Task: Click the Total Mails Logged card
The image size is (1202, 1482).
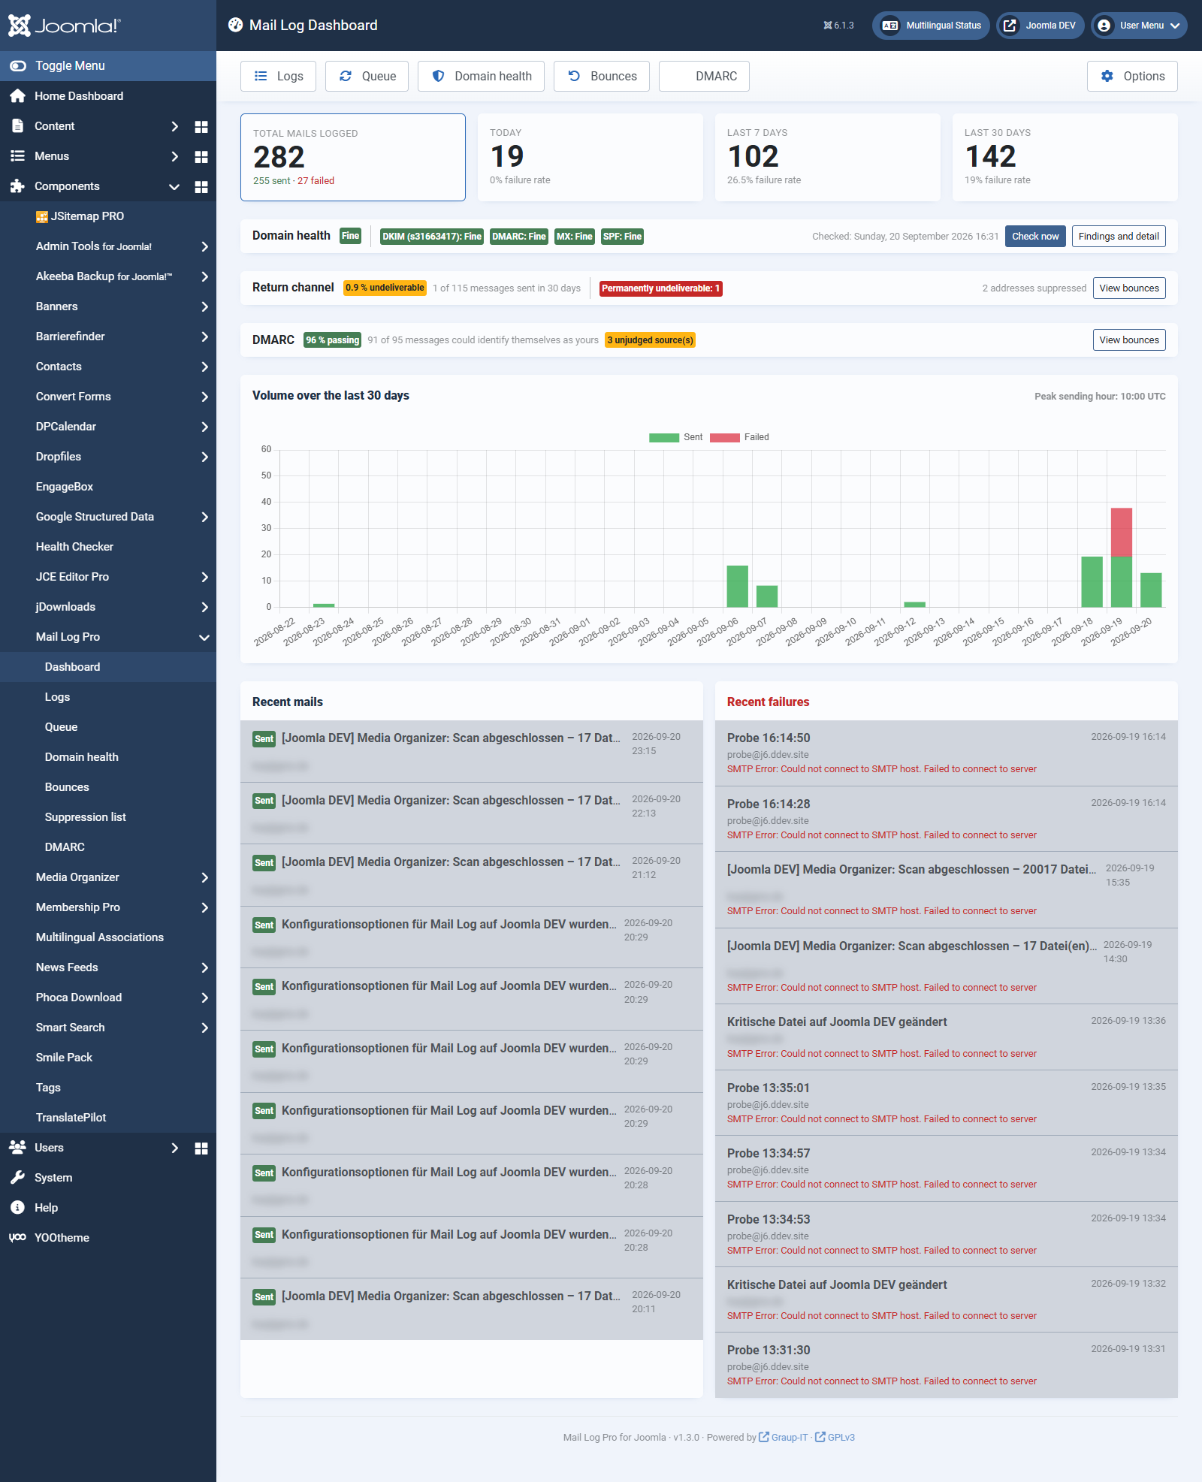Action: tap(353, 157)
